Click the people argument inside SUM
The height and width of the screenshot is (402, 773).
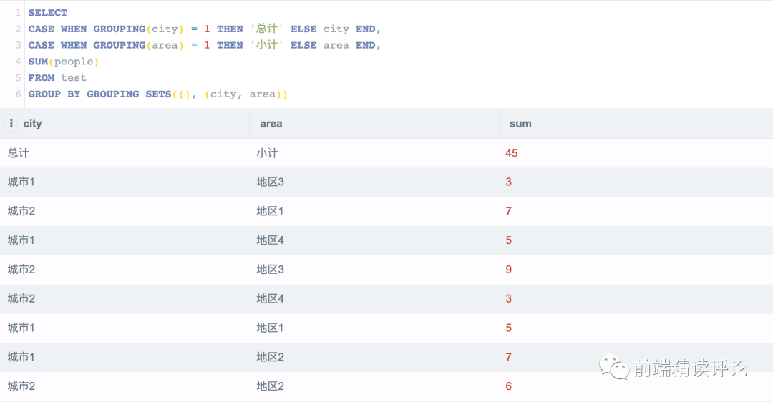point(74,62)
